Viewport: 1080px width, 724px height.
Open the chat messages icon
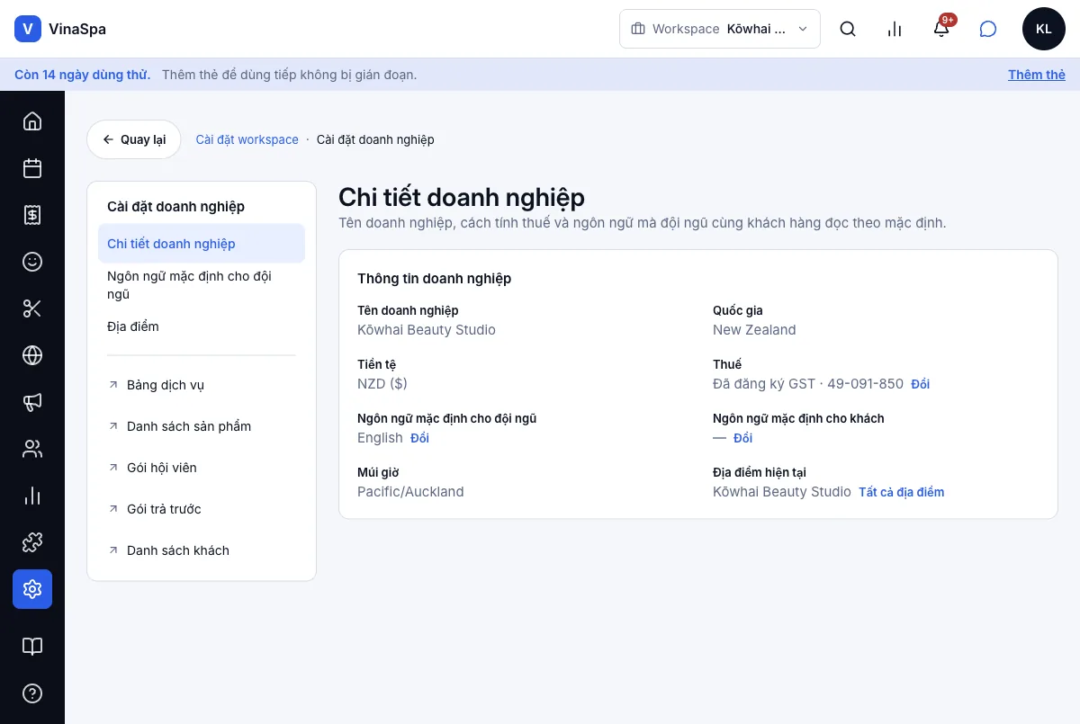(988, 29)
